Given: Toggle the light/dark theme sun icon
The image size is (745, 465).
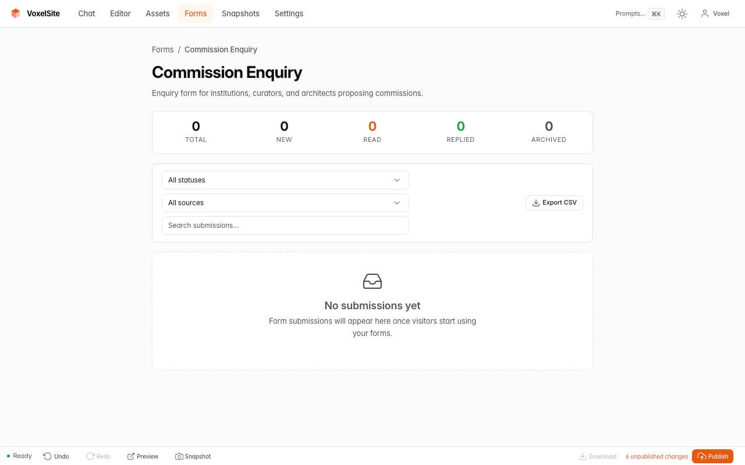Looking at the screenshot, I should (682, 13).
